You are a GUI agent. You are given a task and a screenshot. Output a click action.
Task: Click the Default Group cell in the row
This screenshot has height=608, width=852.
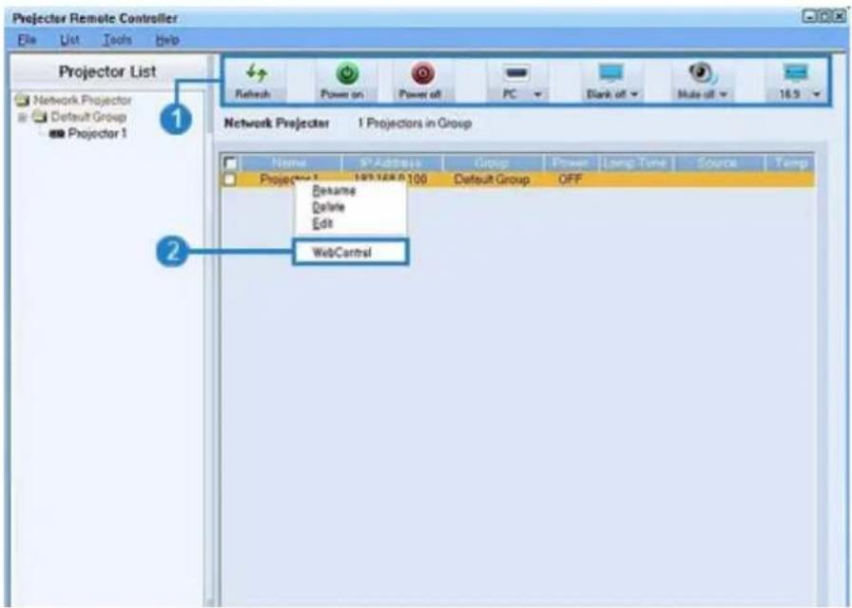pos(492,180)
